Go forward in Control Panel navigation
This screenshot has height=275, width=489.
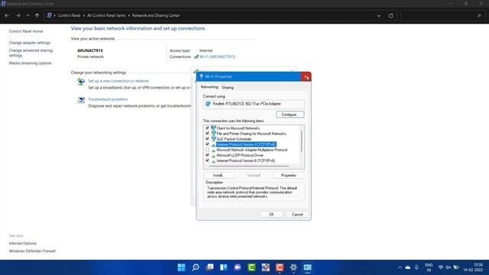(x=18, y=15)
